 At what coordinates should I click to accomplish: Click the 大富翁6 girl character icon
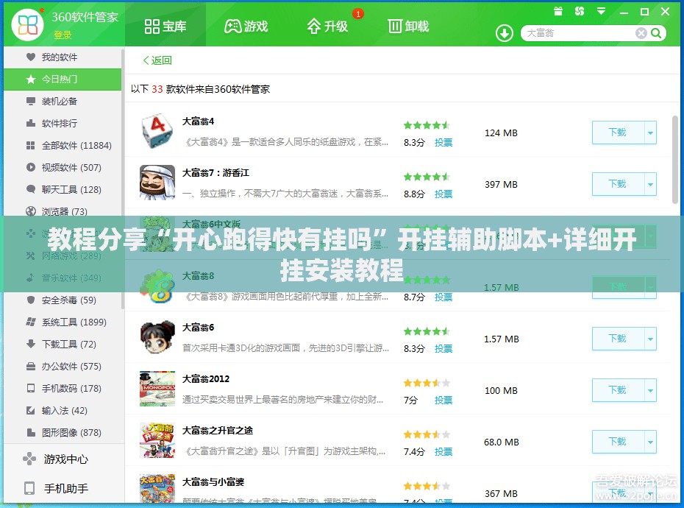157,336
